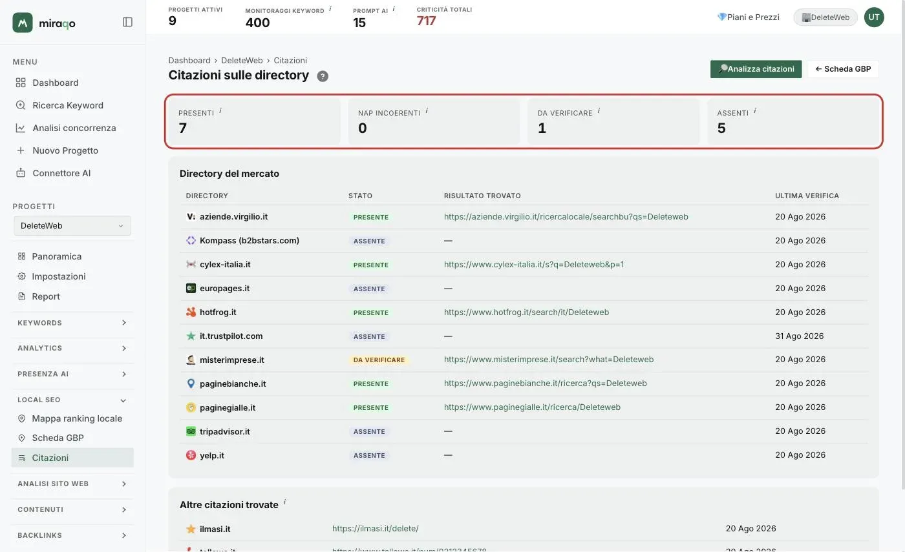The image size is (905, 552).
Task: Click the paginegialle.it favicon
Action: (191, 407)
